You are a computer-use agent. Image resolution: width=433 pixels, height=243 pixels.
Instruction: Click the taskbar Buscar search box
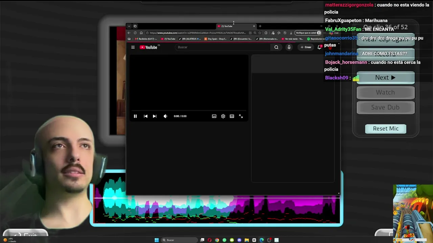coord(179,240)
